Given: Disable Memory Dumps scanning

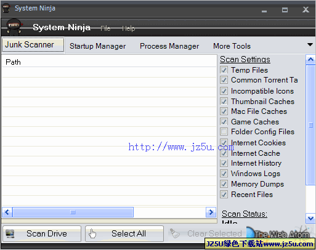Looking at the screenshot, I should 224,184.
